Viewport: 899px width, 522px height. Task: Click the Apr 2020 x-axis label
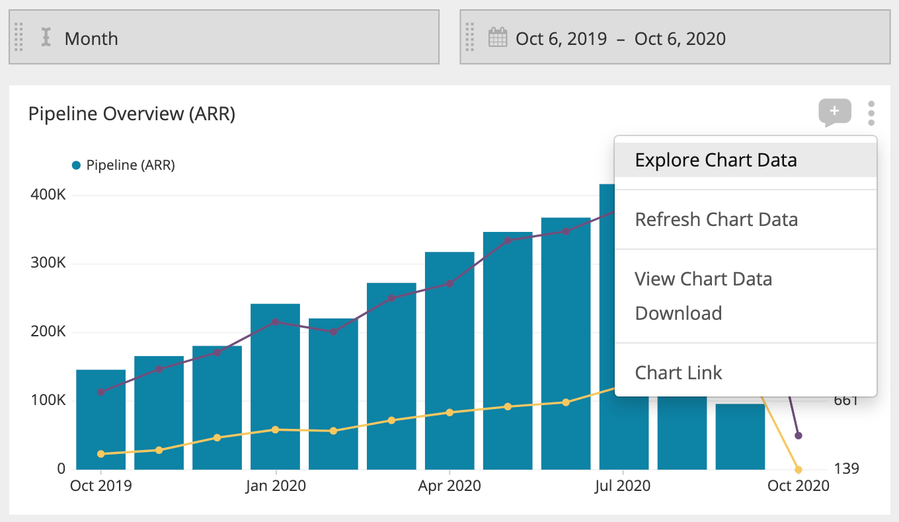[449, 486]
